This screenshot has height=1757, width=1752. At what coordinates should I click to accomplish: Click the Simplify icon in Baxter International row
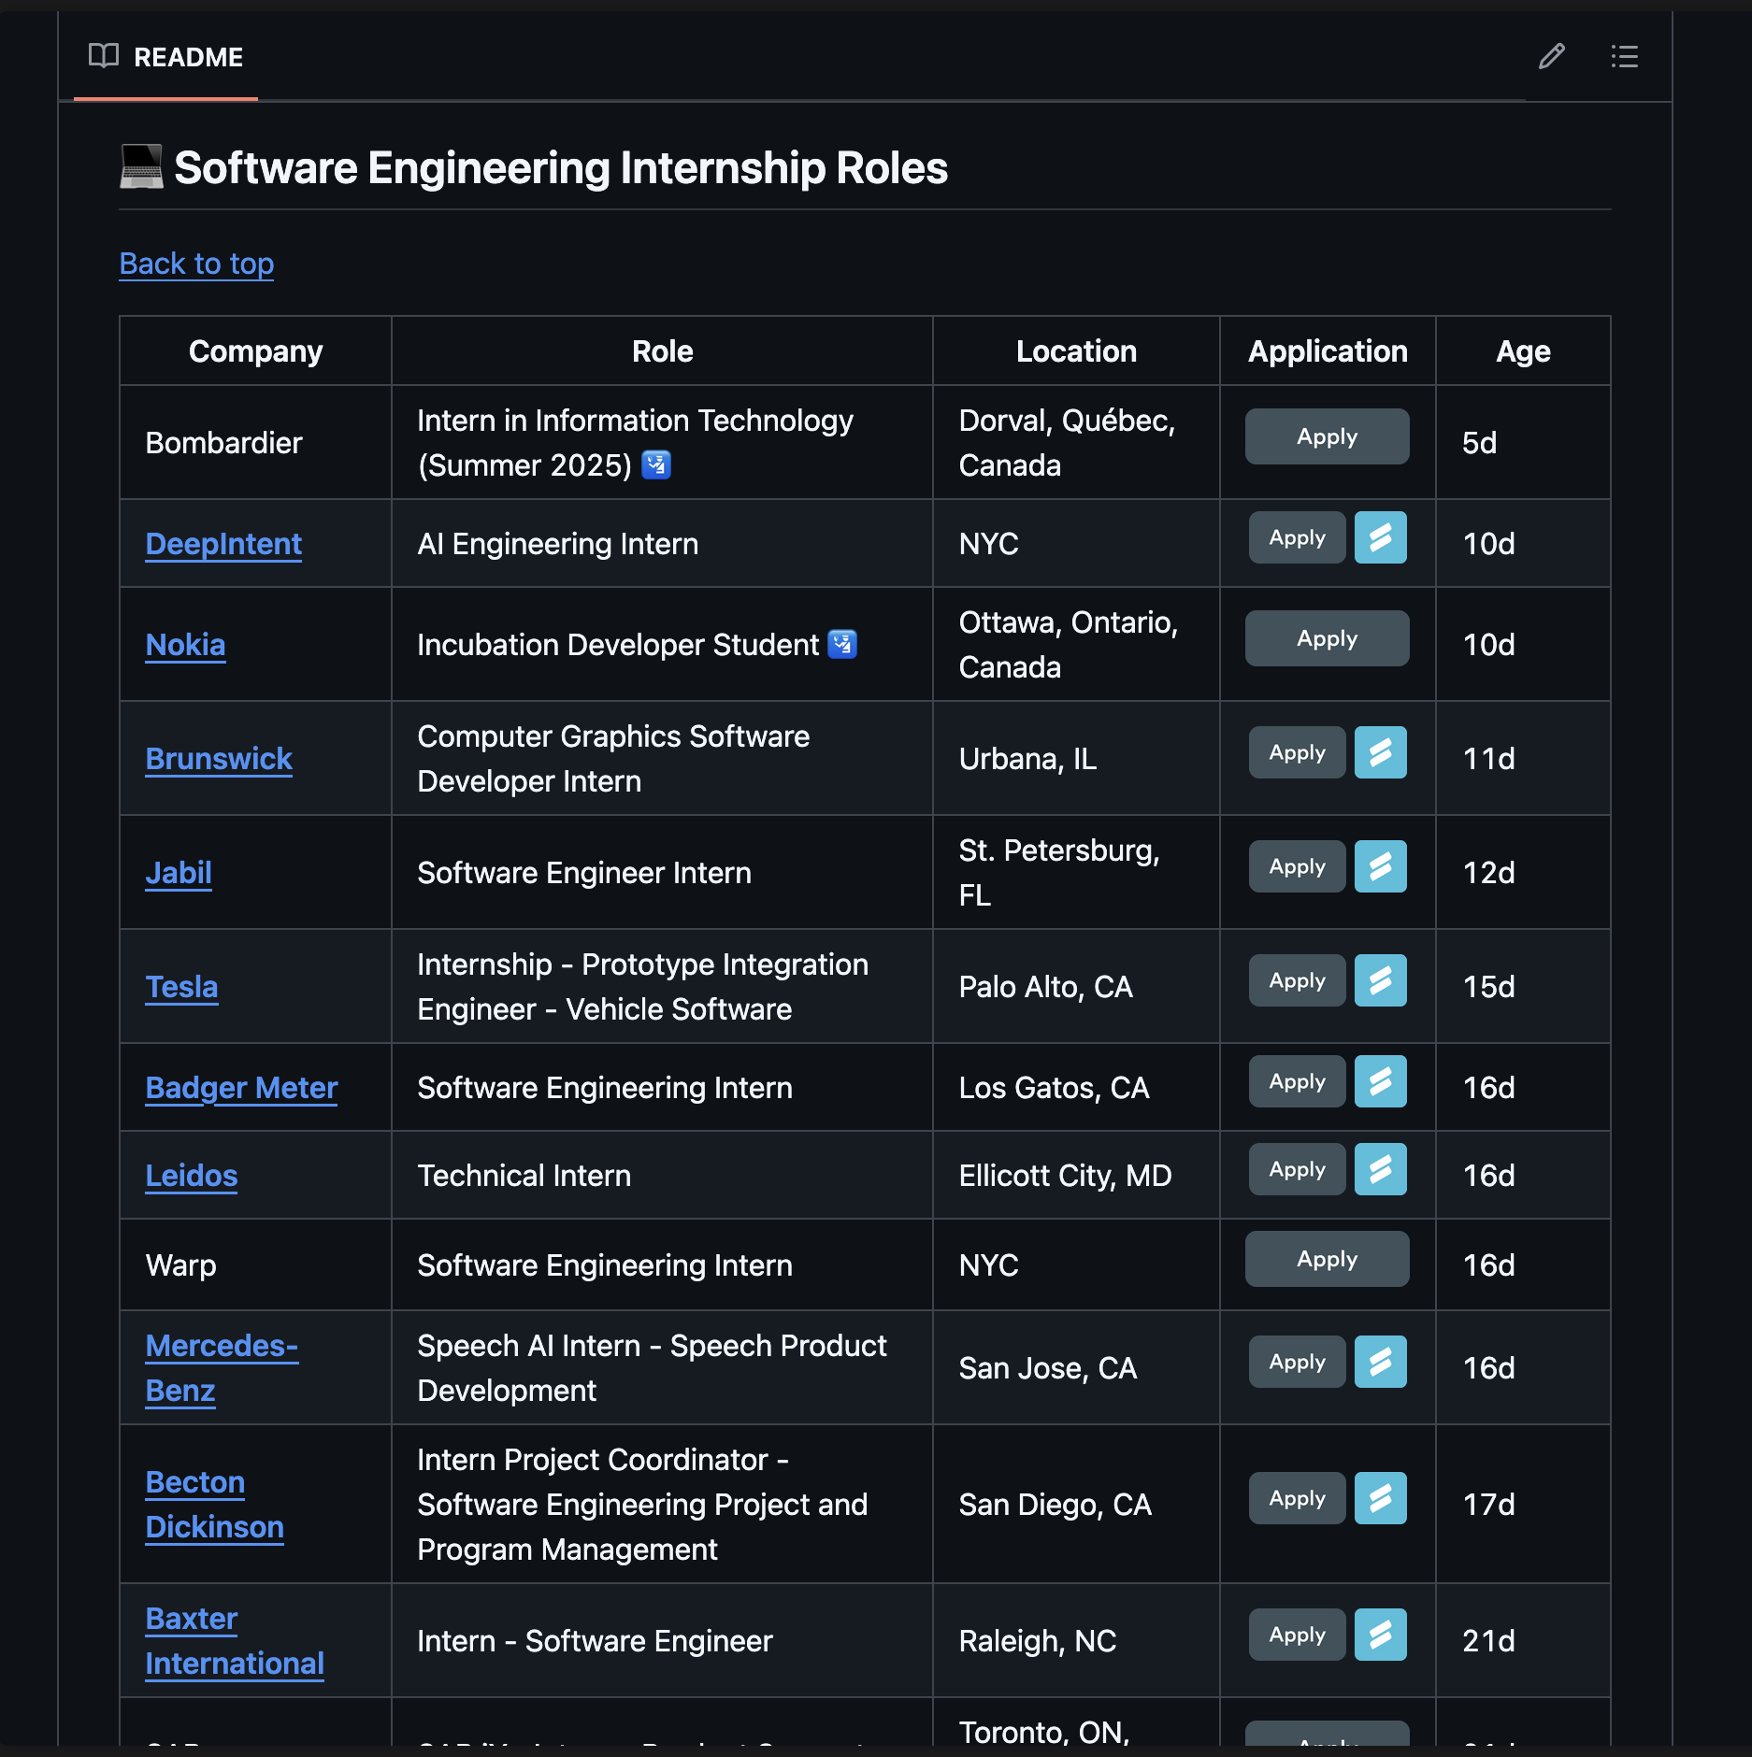point(1381,1635)
